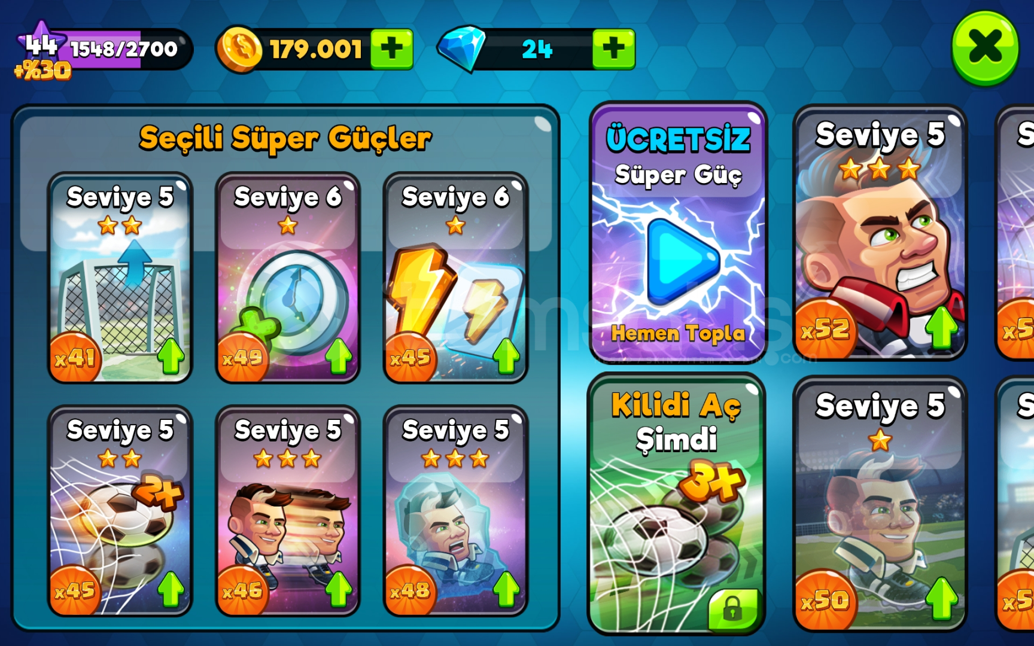Viewport: 1034px width, 646px height.
Task: Select the 2+ multi-ball power card
Action: coord(120,511)
